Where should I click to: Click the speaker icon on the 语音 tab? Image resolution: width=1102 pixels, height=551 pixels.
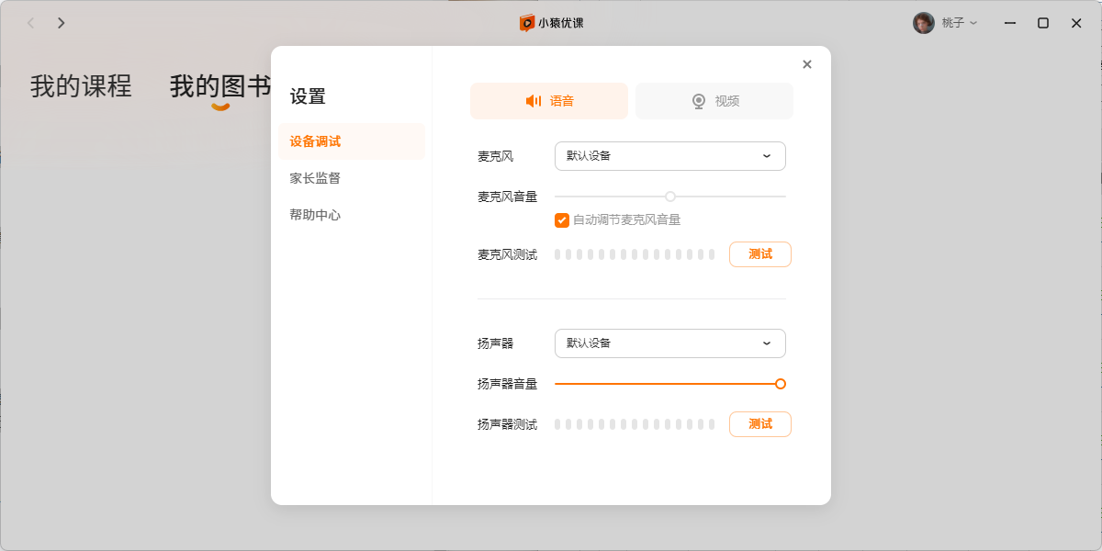coord(534,101)
